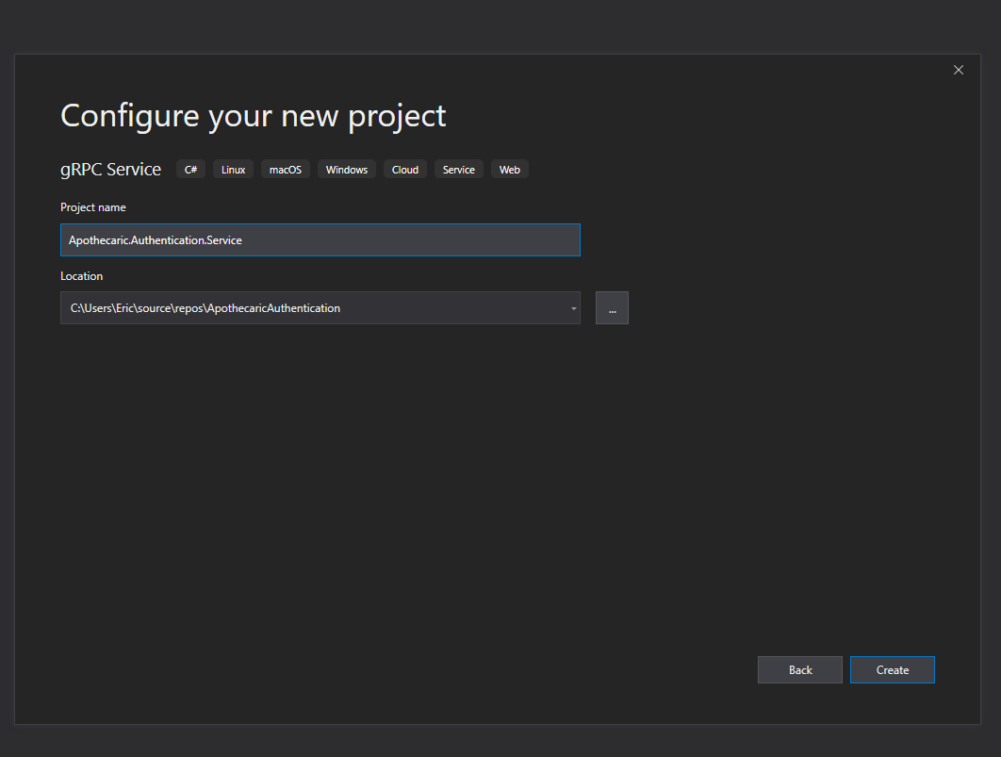The width and height of the screenshot is (1001, 757).
Task: Click the Service project type tag
Action: (459, 170)
